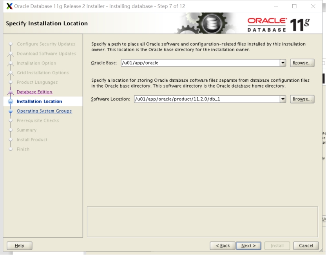Click the Finish step label
Screen dimensions: 326x255
(x=23, y=149)
